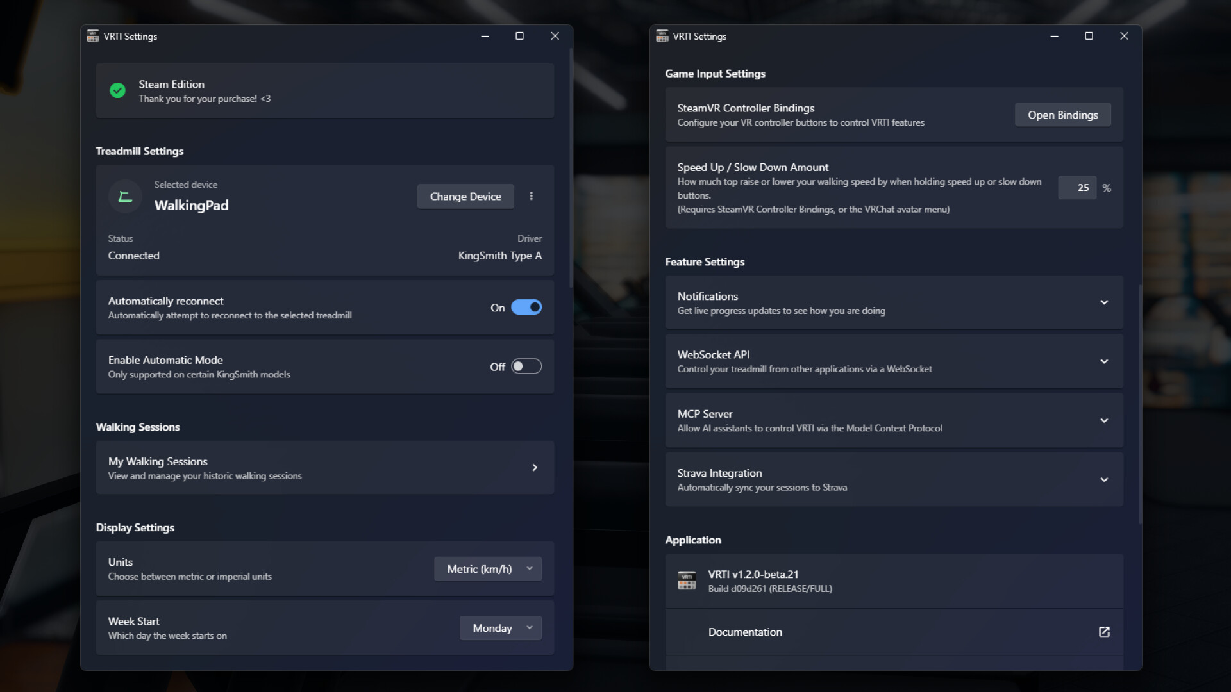This screenshot has height=692, width=1231.
Task: Click the WalkingPad treadmill device icon
Action: (125, 197)
